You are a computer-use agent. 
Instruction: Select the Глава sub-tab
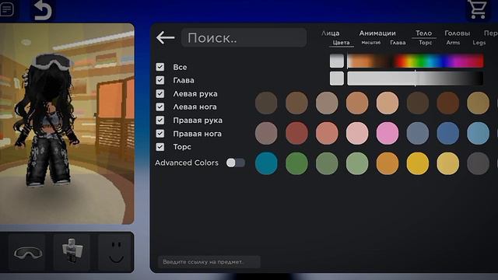pos(398,43)
